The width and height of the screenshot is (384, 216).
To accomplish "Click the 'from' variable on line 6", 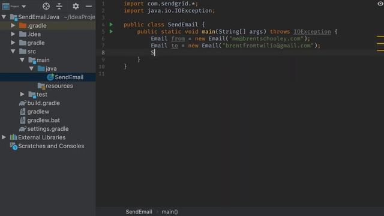I will click(x=178, y=38).
